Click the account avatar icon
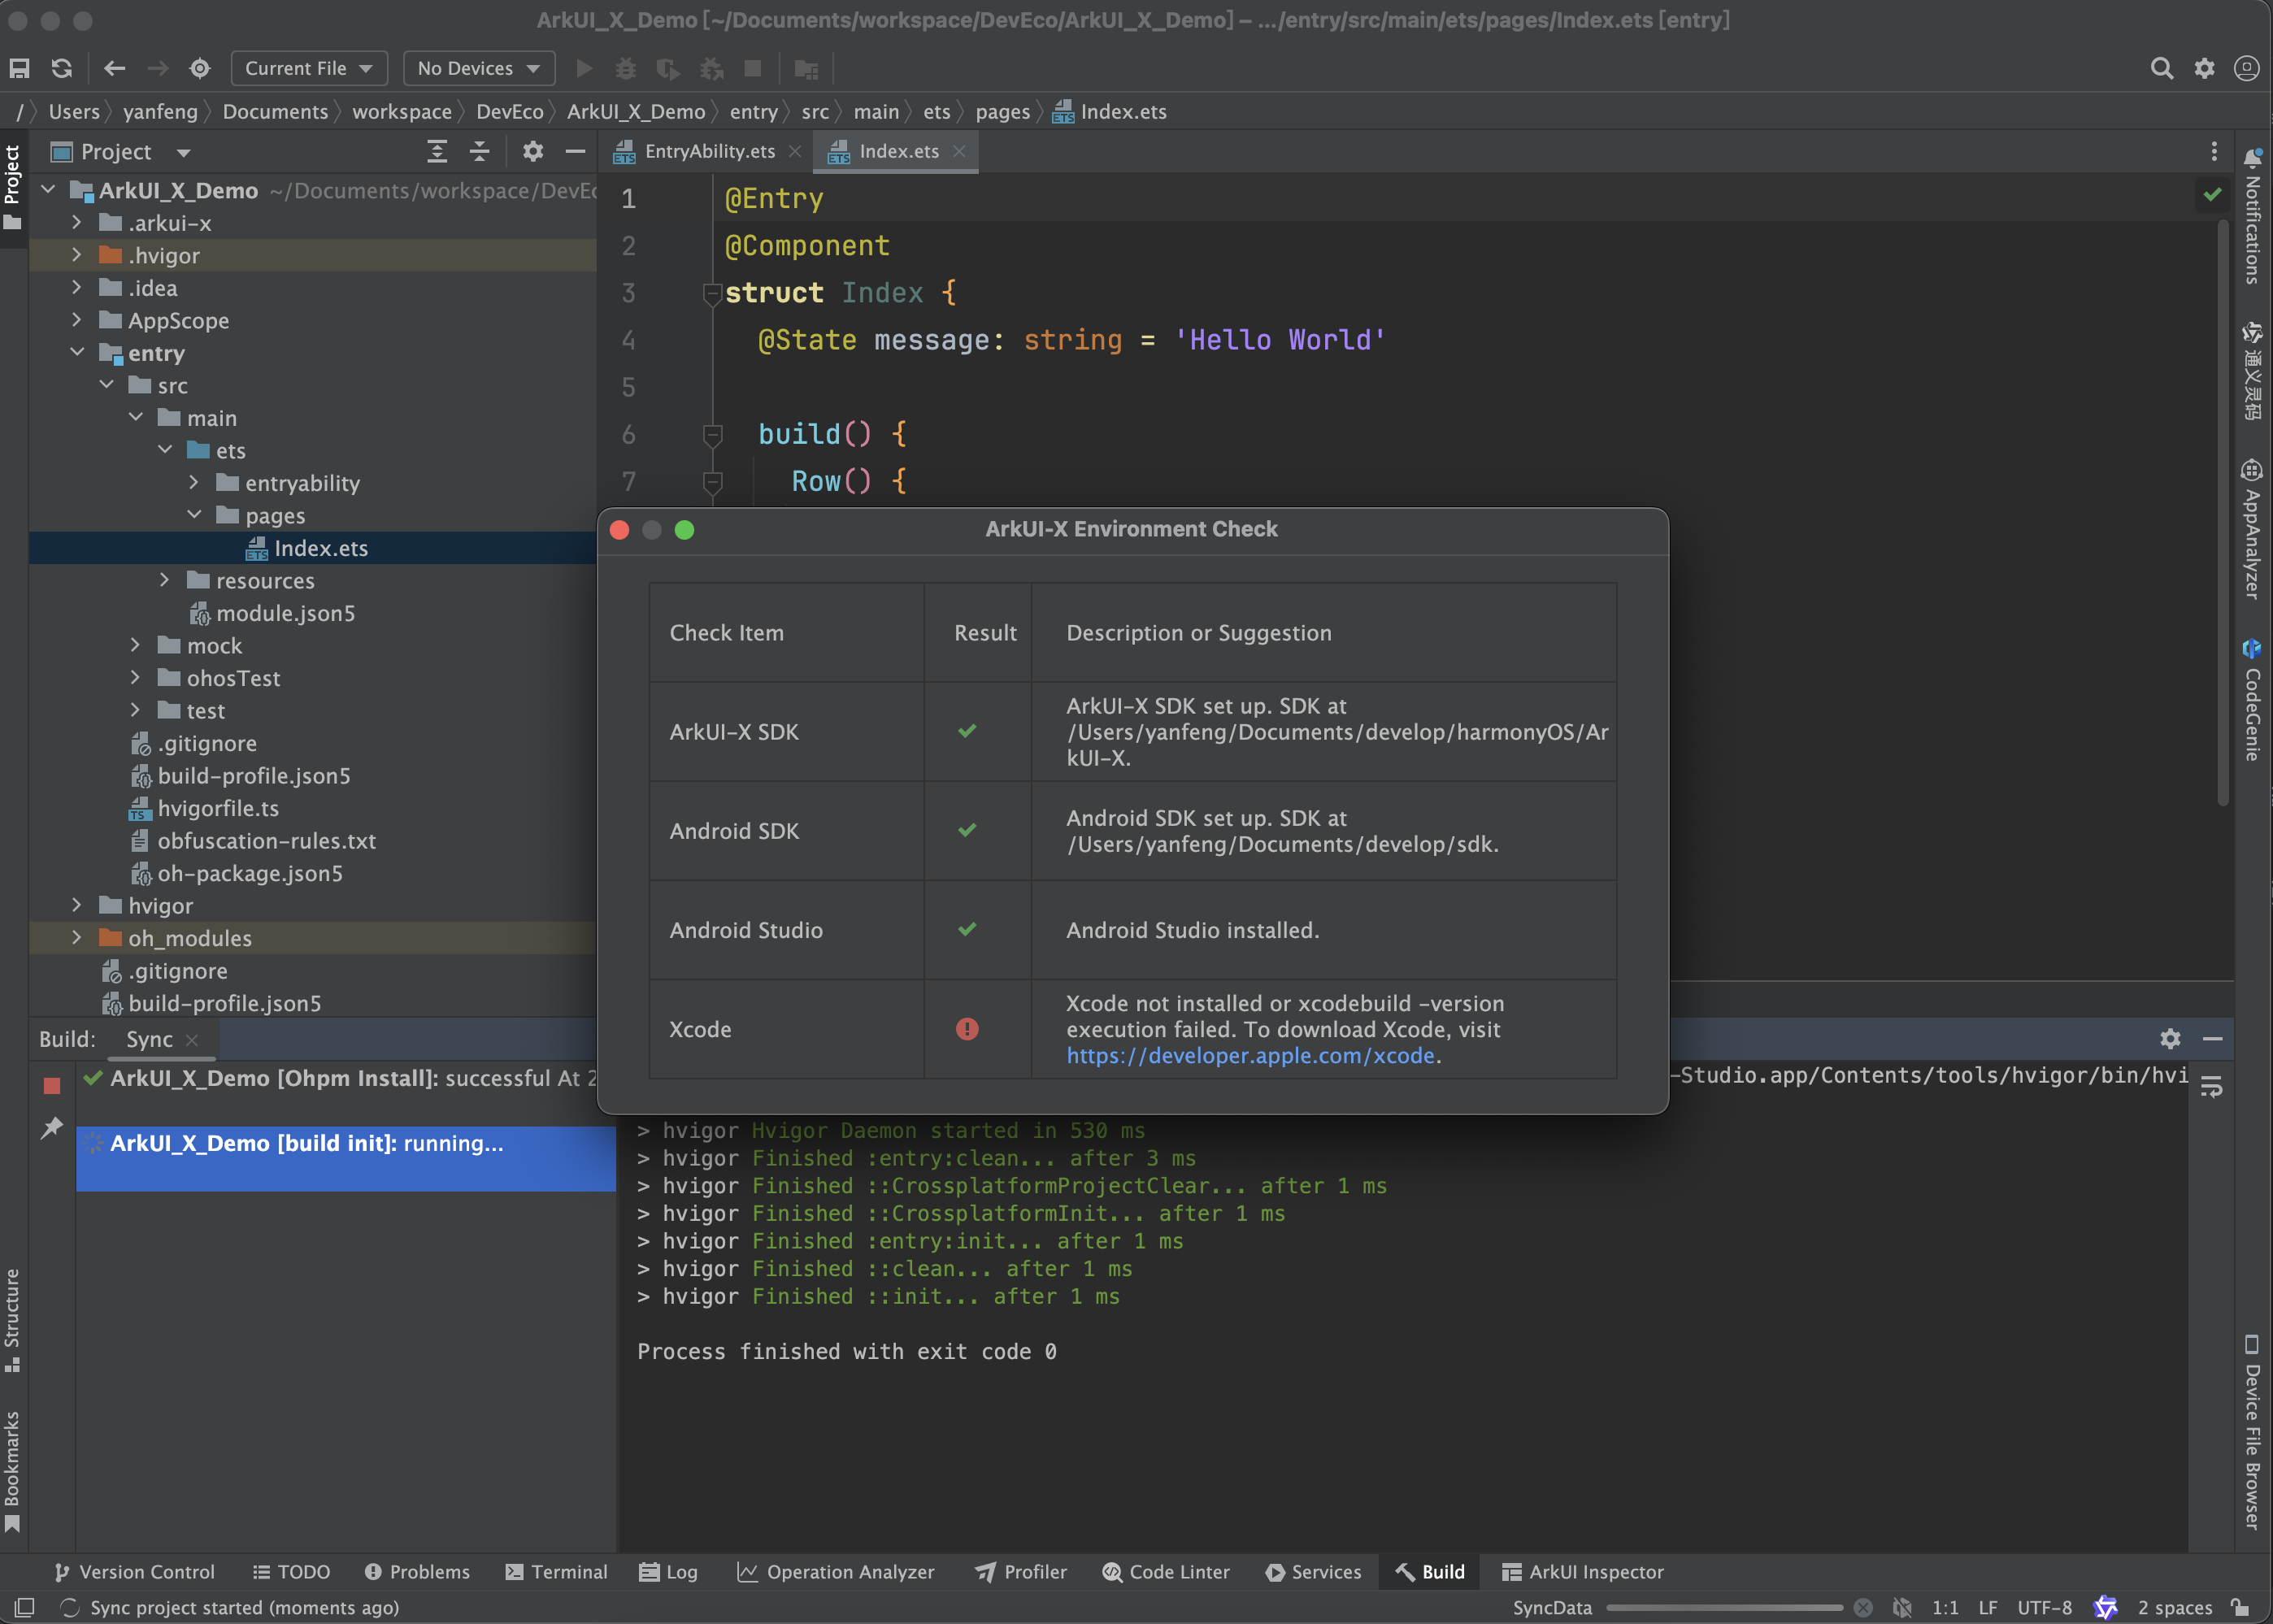 click(x=2247, y=68)
